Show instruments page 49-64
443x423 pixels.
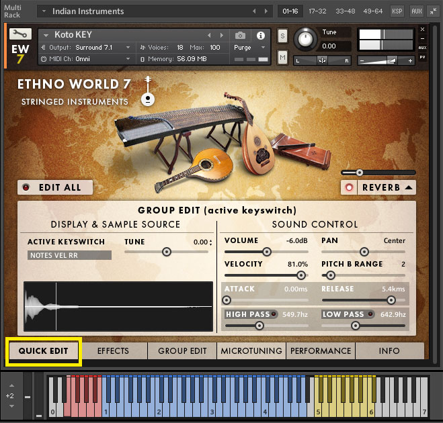point(372,11)
